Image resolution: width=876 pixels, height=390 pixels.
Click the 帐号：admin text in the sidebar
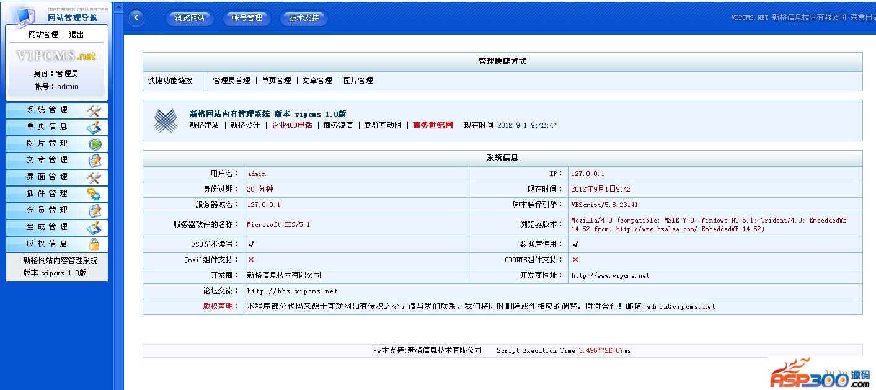point(56,87)
